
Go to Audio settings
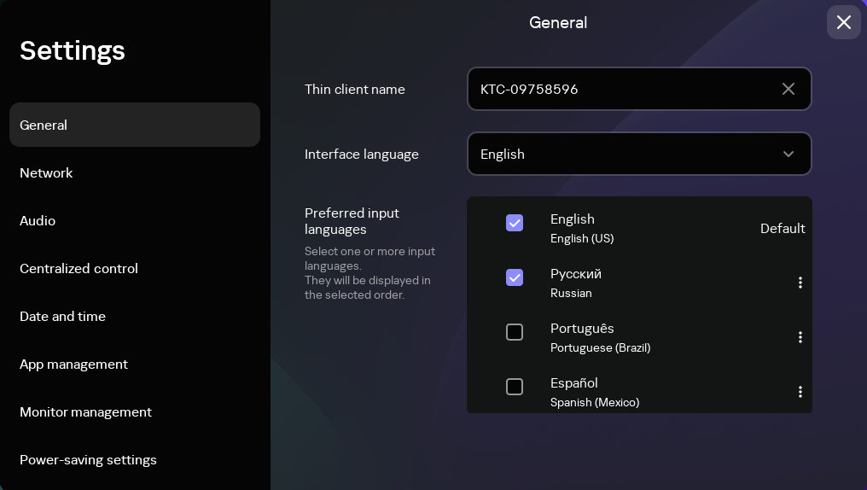(x=38, y=220)
